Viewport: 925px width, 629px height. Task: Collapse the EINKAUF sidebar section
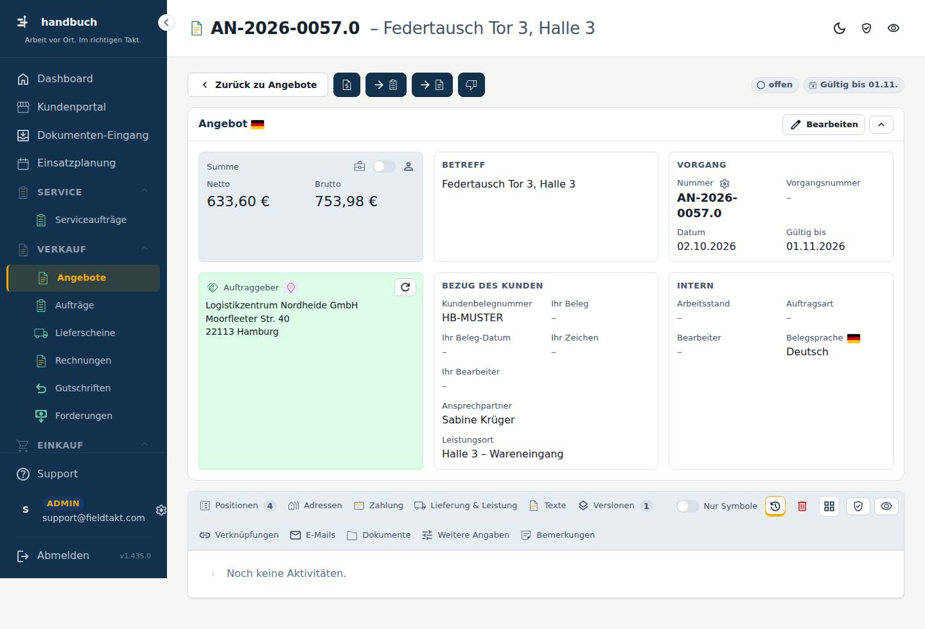pos(145,445)
